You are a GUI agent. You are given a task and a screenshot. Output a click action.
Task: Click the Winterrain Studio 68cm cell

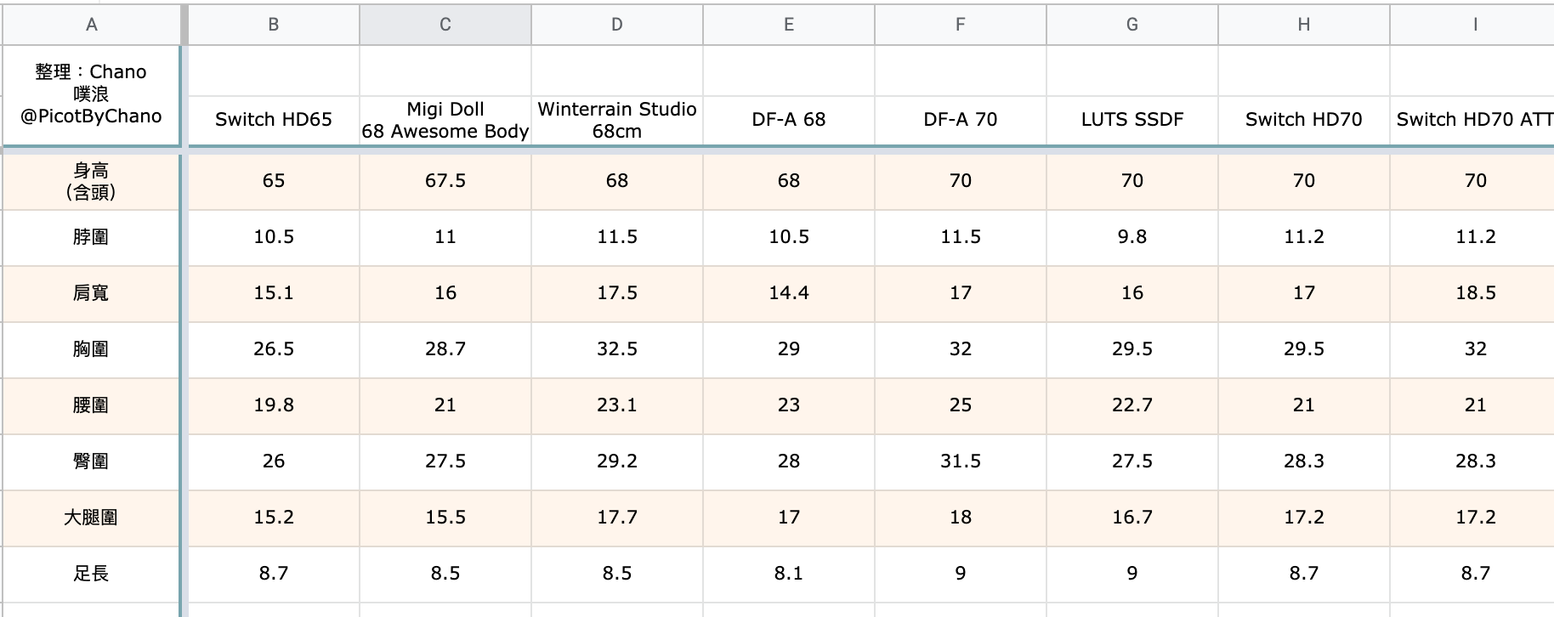pos(617,120)
